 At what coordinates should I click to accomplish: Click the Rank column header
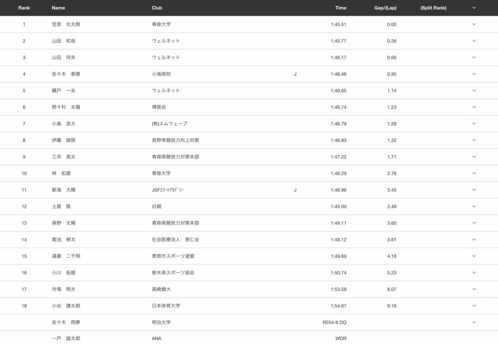(x=24, y=8)
